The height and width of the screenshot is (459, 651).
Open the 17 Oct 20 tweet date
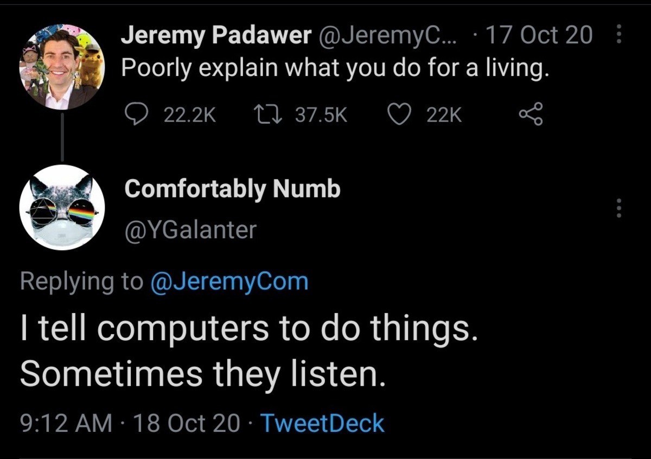pos(539,36)
